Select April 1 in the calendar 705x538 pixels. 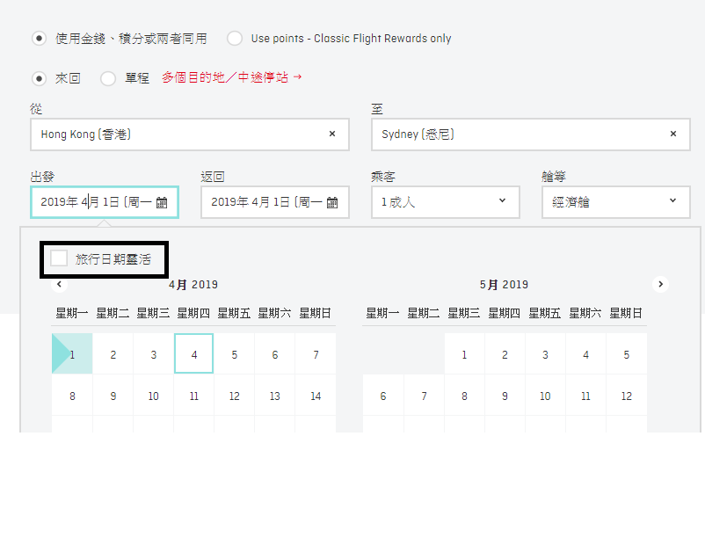pyautogui.click(x=72, y=353)
